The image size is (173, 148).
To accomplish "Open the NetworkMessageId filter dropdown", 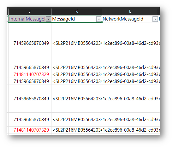I will [155, 19].
